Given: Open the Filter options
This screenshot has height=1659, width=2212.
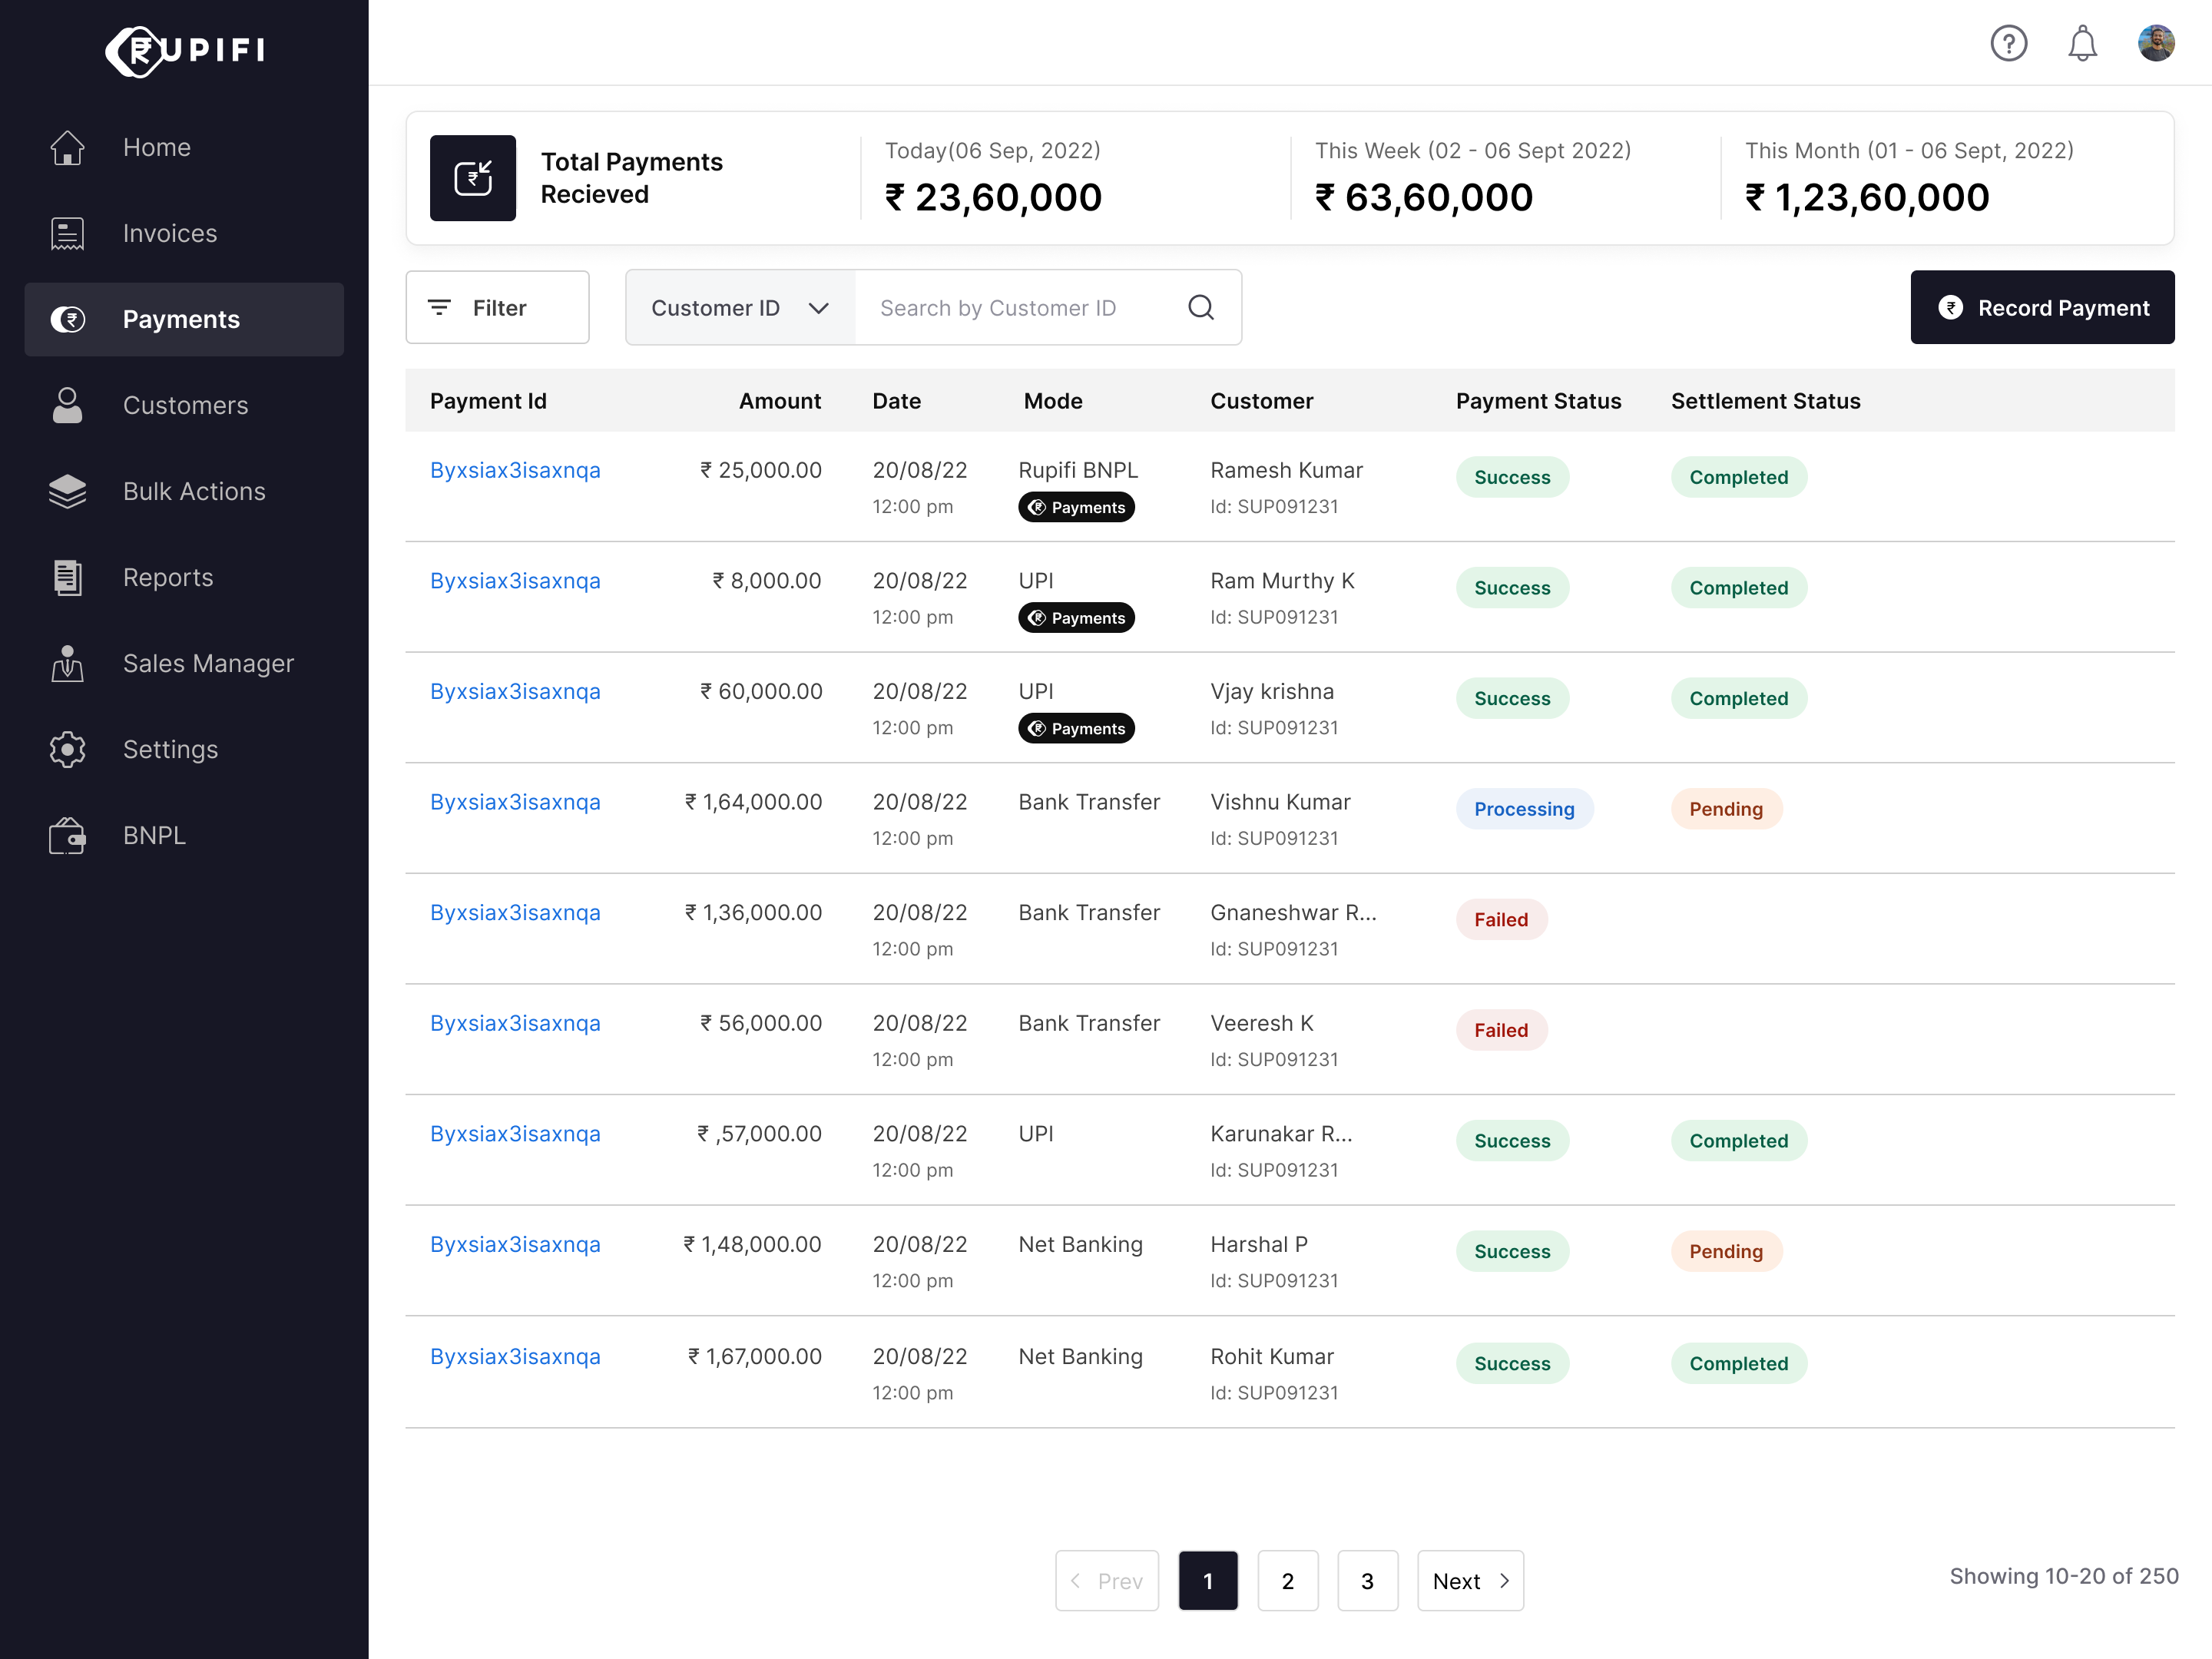Looking at the screenshot, I should click(x=497, y=307).
